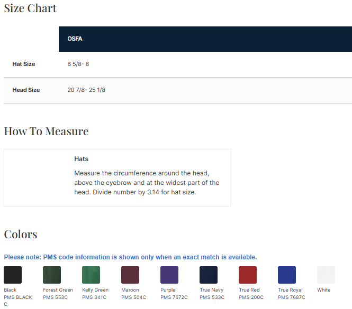This screenshot has width=352, height=309.
Task: Select the Maroon color swatch
Action: click(130, 275)
